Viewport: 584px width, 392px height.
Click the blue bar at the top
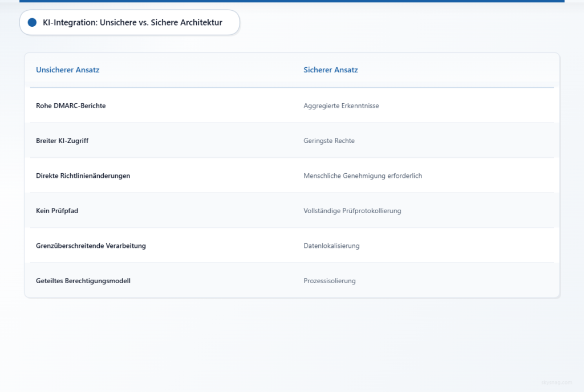click(292, 1)
